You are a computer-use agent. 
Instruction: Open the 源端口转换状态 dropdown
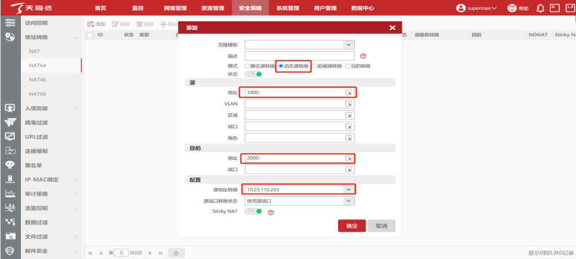[348, 201]
